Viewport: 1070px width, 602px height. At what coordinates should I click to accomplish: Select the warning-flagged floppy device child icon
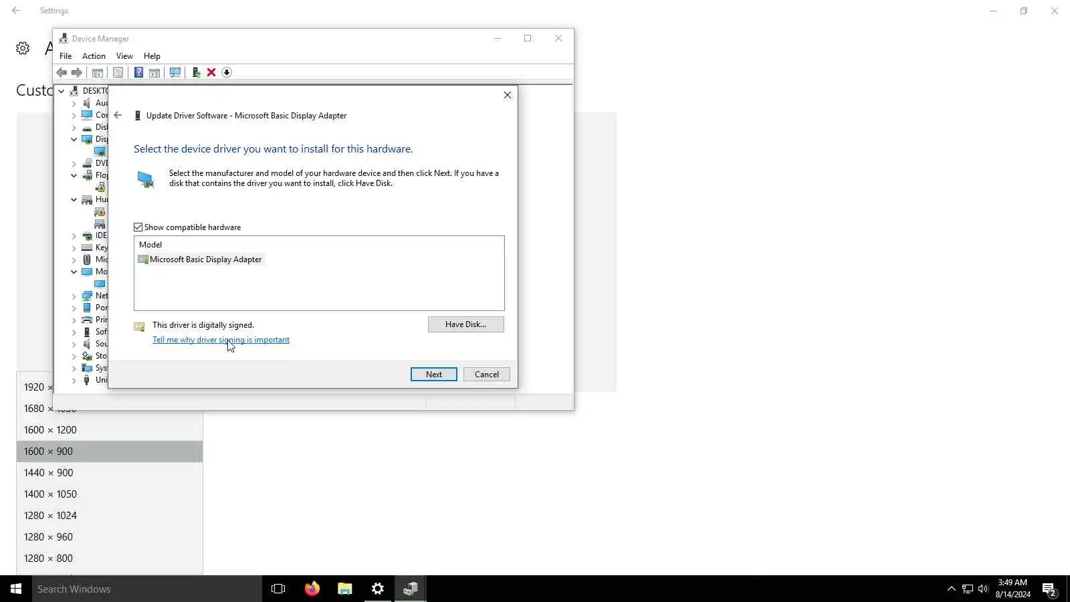click(x=100, y=187)
